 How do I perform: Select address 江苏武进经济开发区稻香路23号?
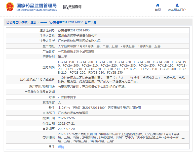[79, 41]
